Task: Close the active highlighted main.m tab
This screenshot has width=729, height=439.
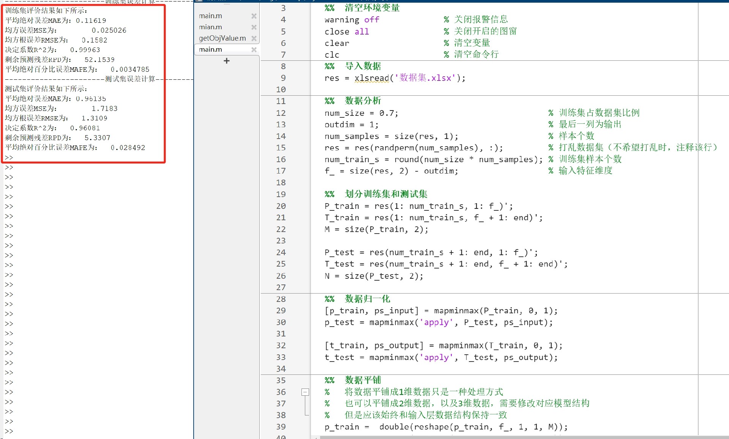Action: pyautogui.click(x=254, y=50)
